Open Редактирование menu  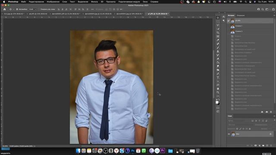36,2
